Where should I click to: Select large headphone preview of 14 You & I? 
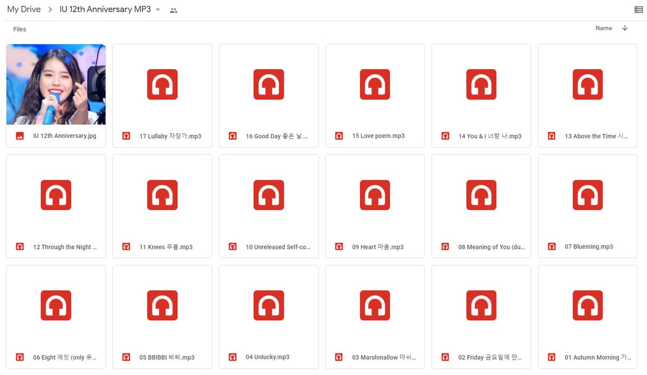pos(481,84)
